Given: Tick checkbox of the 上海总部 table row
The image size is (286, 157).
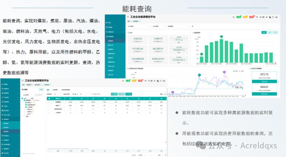Looking at the screenshot, I should pyautogui.click(x=49, y=113).
